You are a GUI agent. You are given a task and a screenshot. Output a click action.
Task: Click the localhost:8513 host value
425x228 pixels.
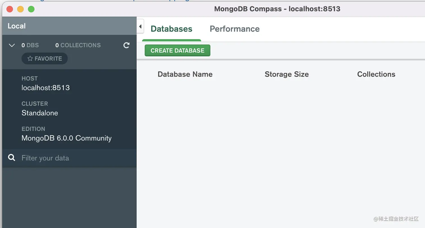[x=46, y=88]
